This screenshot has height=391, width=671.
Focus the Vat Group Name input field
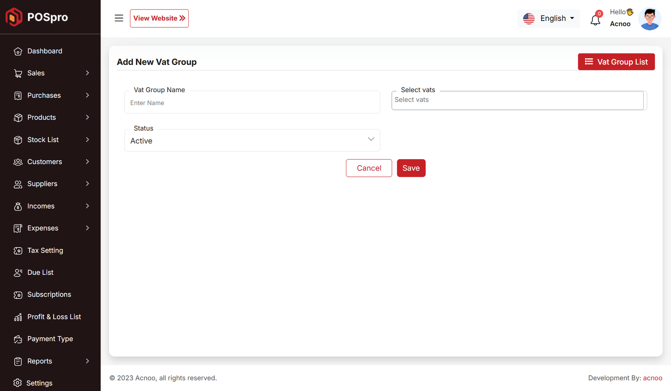pyautogui.click(x=252, y=103)
